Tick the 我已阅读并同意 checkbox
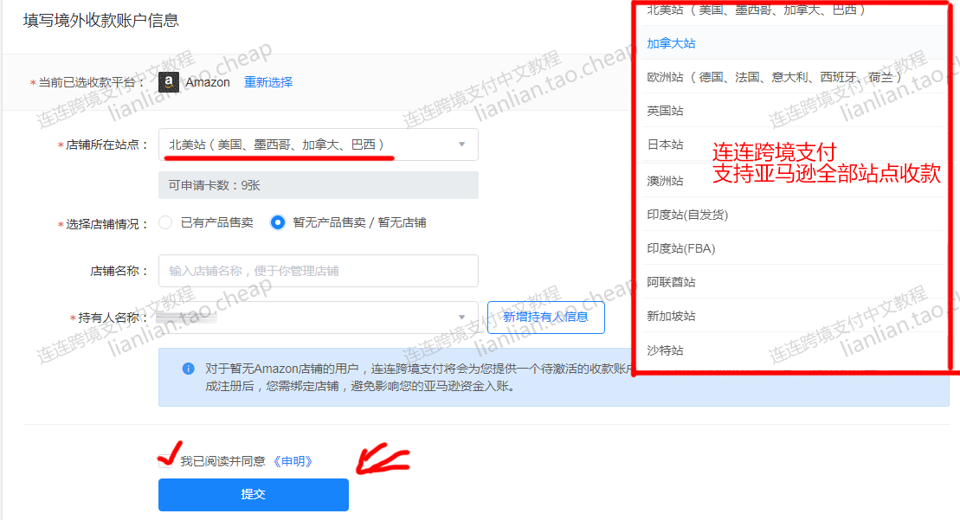The image size is (960, 520). click(x=165, y=460)
